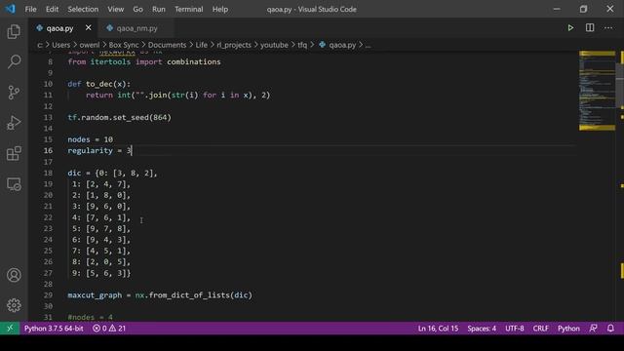
Task: Open Remote Explorer view
Action: click(x=14, y=184)
